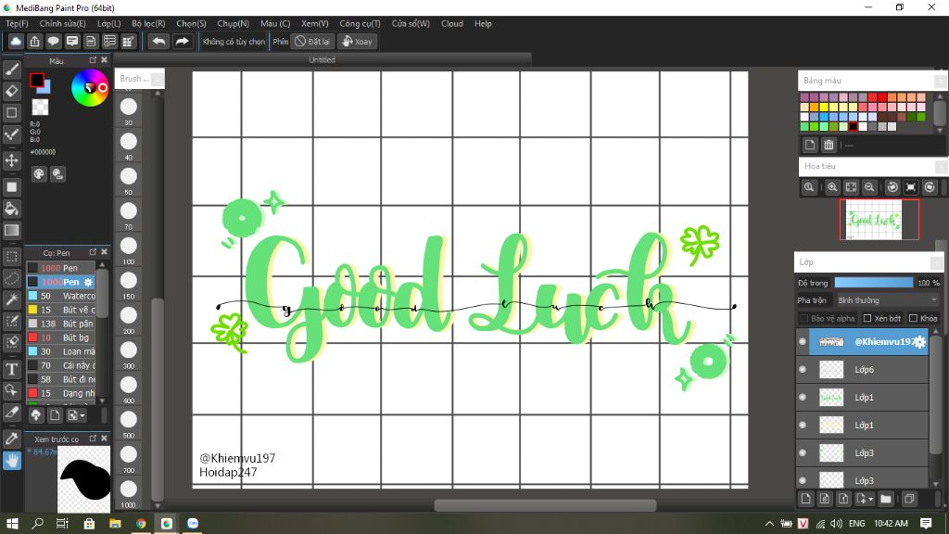The width and height of the screenshot is (949, 534).
Task: Open the Pha trộn blend mode dropdown
Action: (887, 300)
